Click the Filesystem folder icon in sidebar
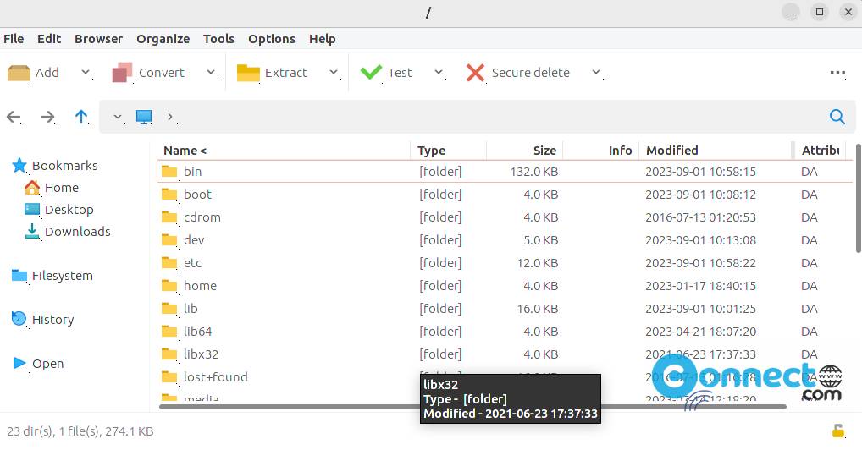862x450 pixels. click(x=19, y=275)
